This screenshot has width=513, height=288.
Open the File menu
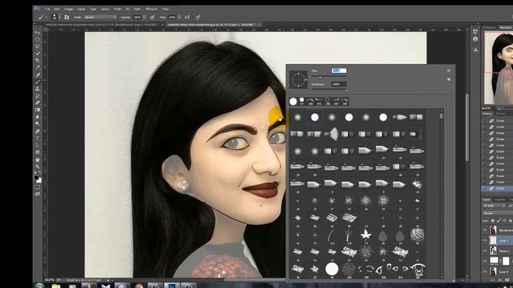tap(47, 9)
